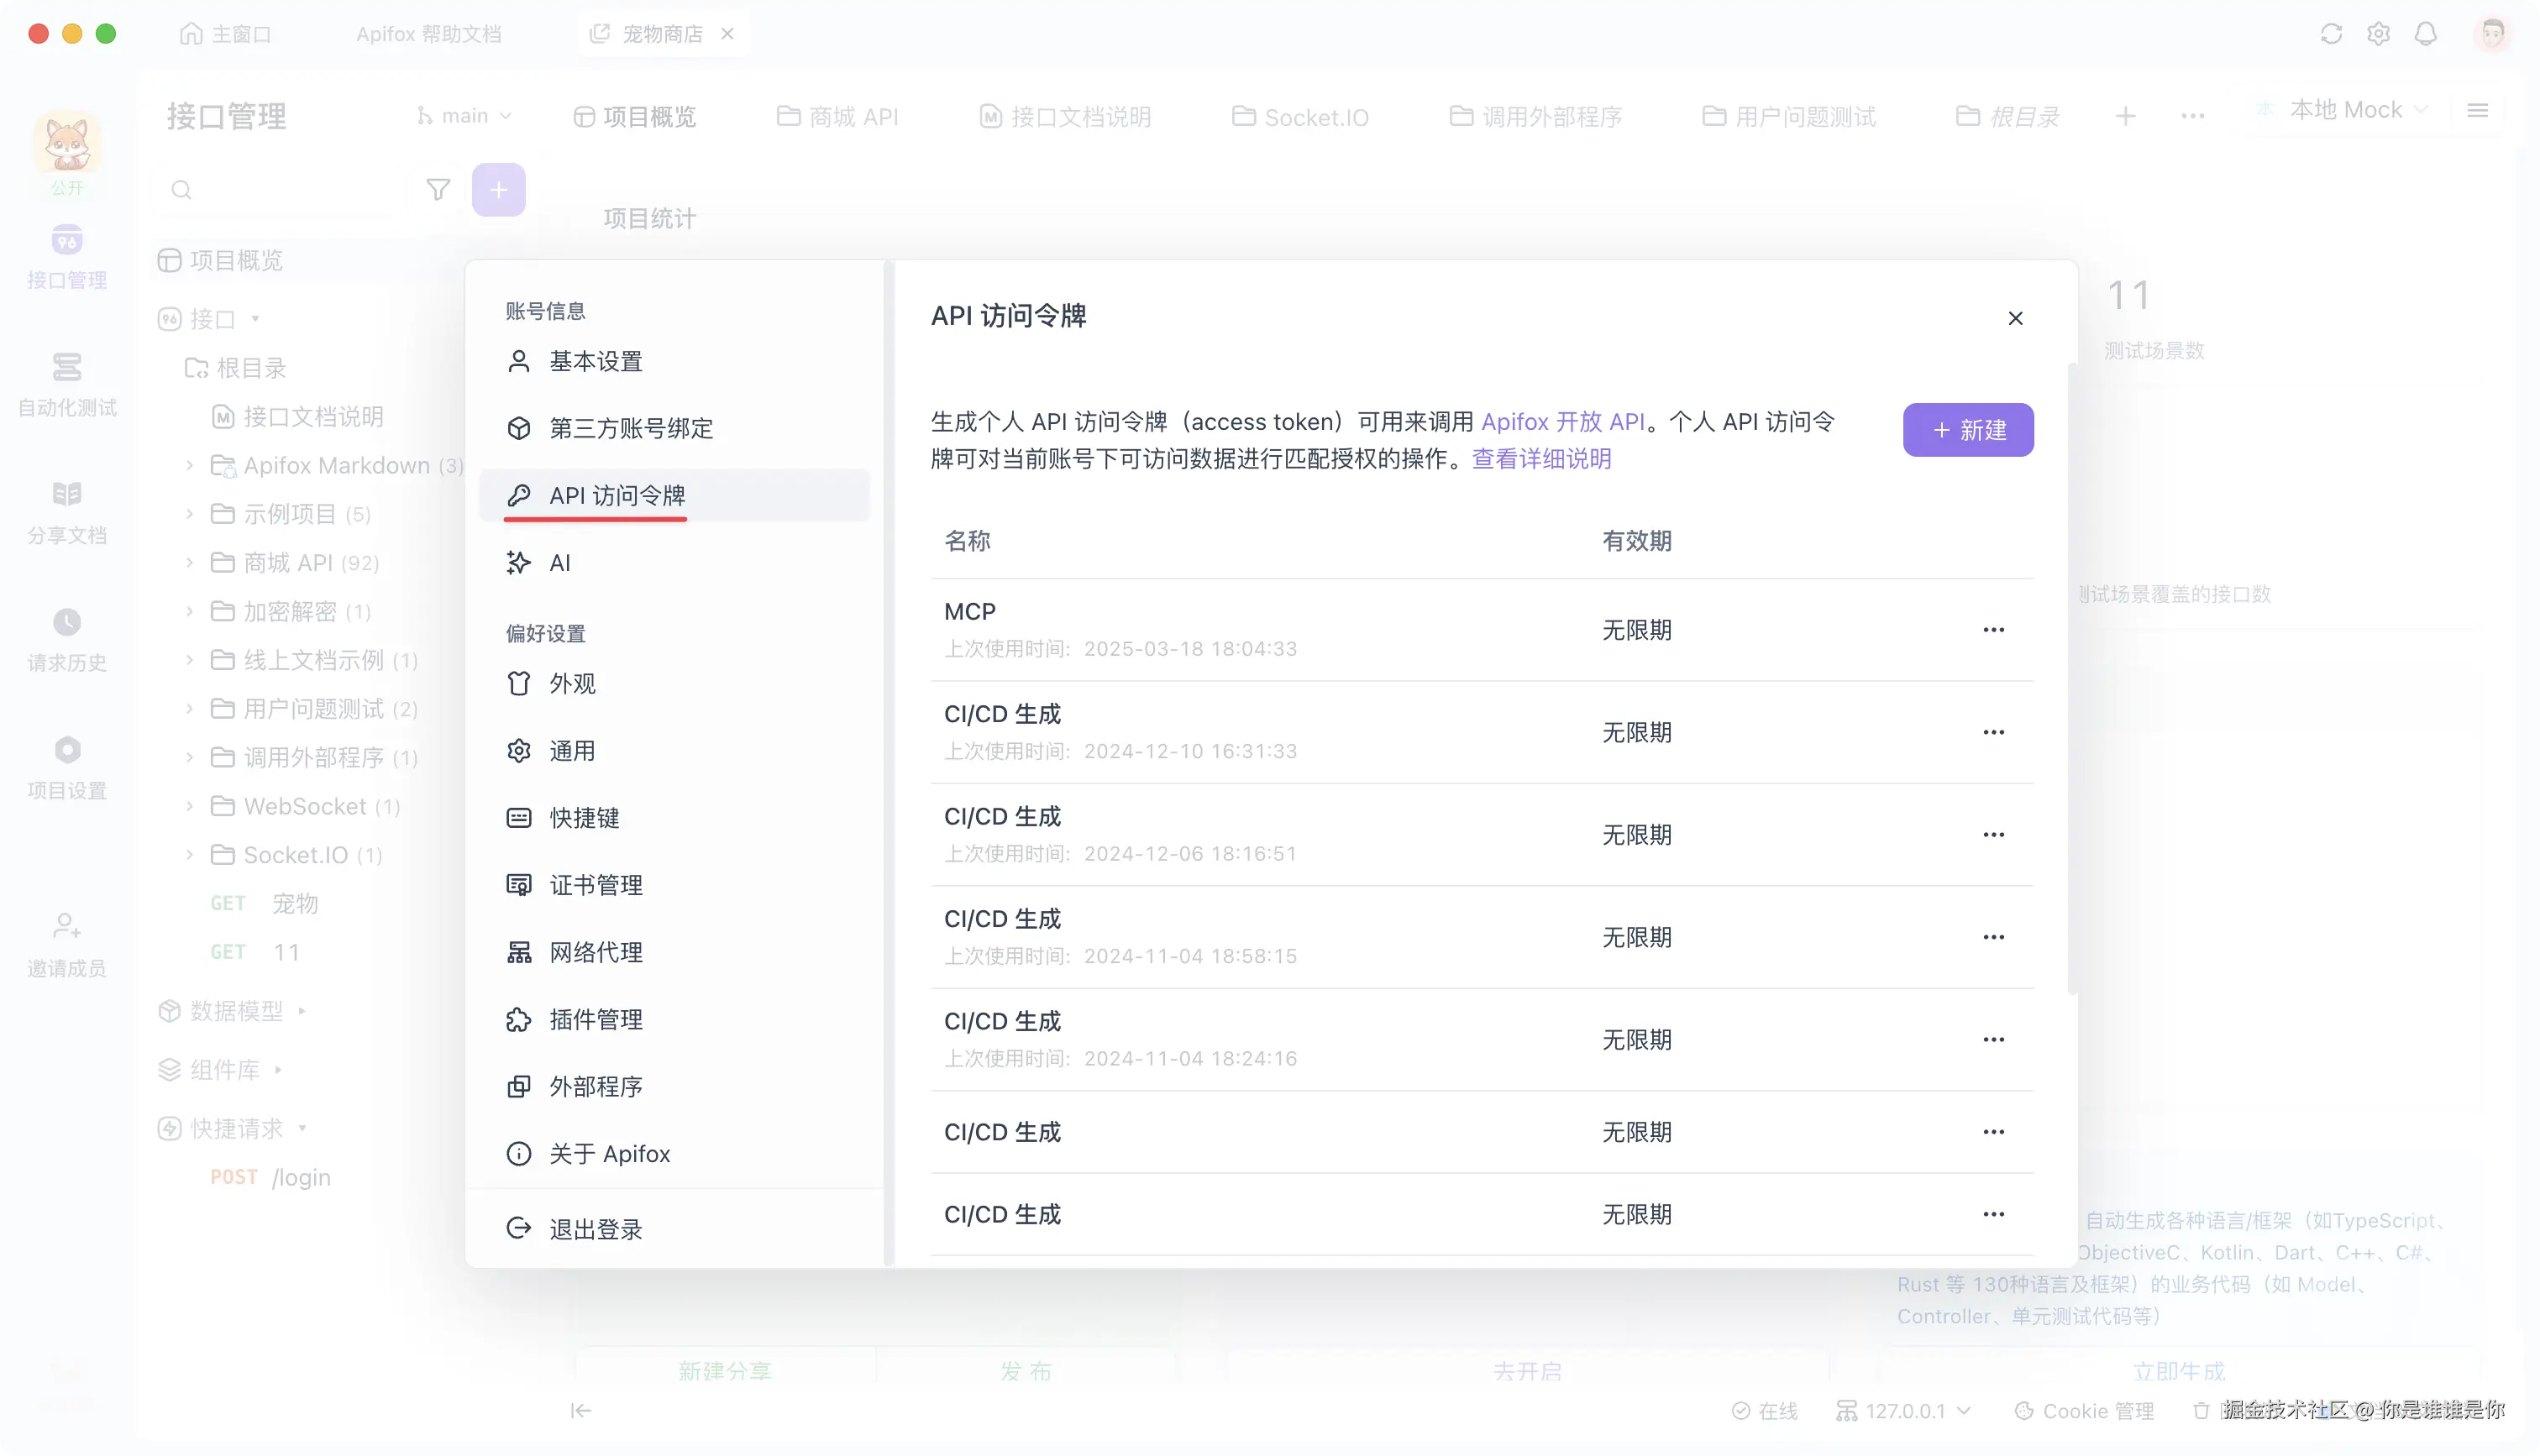The height and width of the screenshot is (1456, 2540).
Task: Select 基本设置 in settings menu
Action: coord(595,361)
